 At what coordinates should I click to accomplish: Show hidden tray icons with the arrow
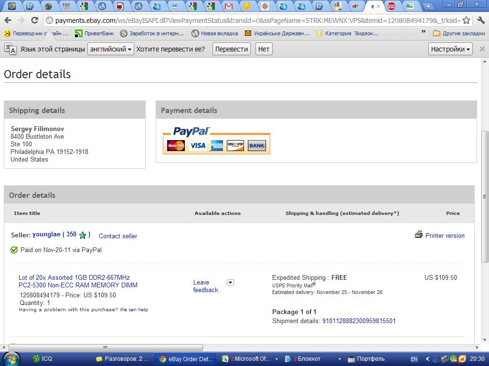pos(427,359)
